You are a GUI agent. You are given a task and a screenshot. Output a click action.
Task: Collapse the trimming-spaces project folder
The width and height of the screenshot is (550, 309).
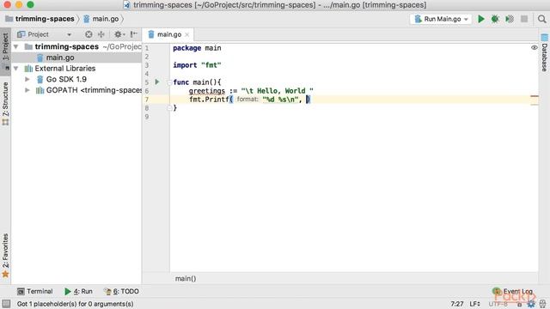coord(15,46)
